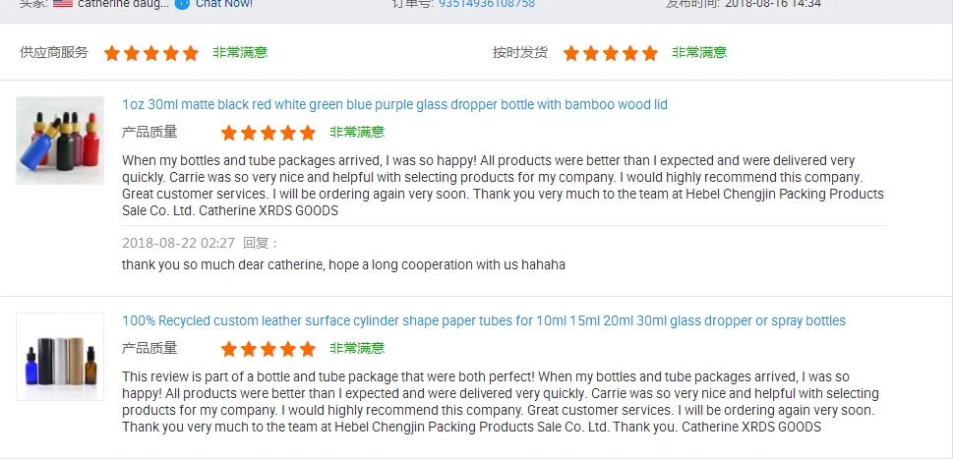The width and height of the screenshot is (953, 459).
Task: Open the 1oz 30ml matte glass dropper bottle link
Action: [x=394, y=104]
